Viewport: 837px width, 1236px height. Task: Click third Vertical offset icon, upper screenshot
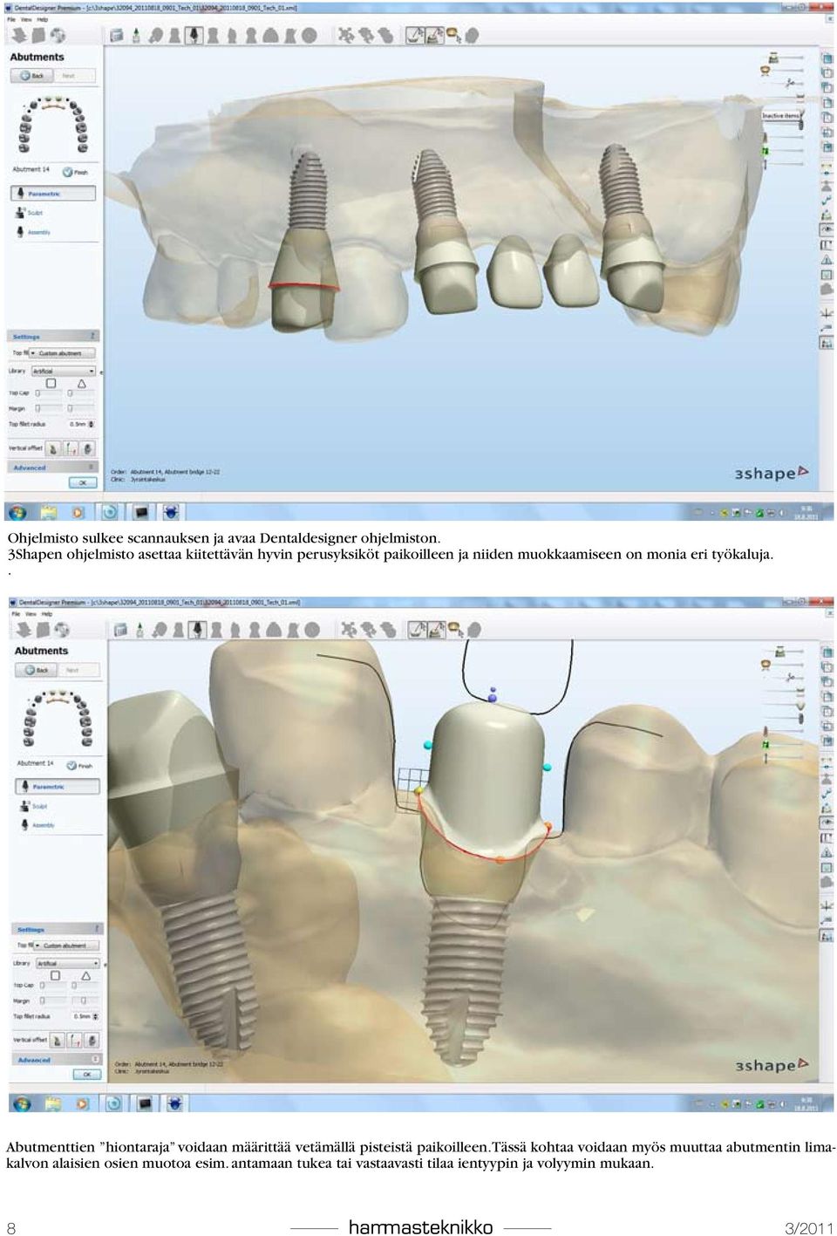point(89,448)
